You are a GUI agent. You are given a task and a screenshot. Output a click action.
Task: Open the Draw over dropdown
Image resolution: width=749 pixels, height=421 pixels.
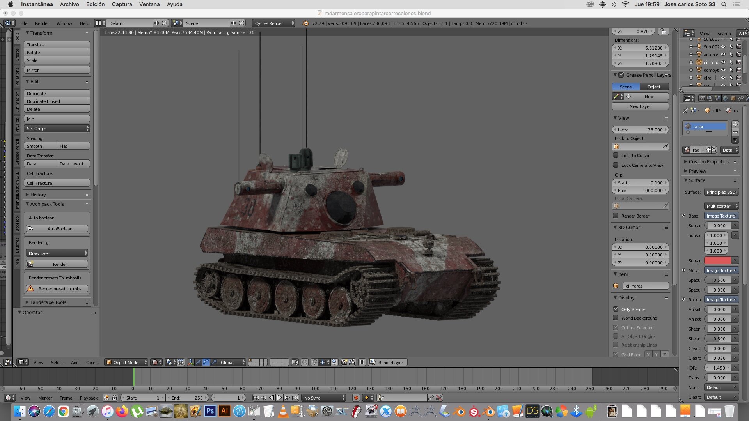click(57, 253)
